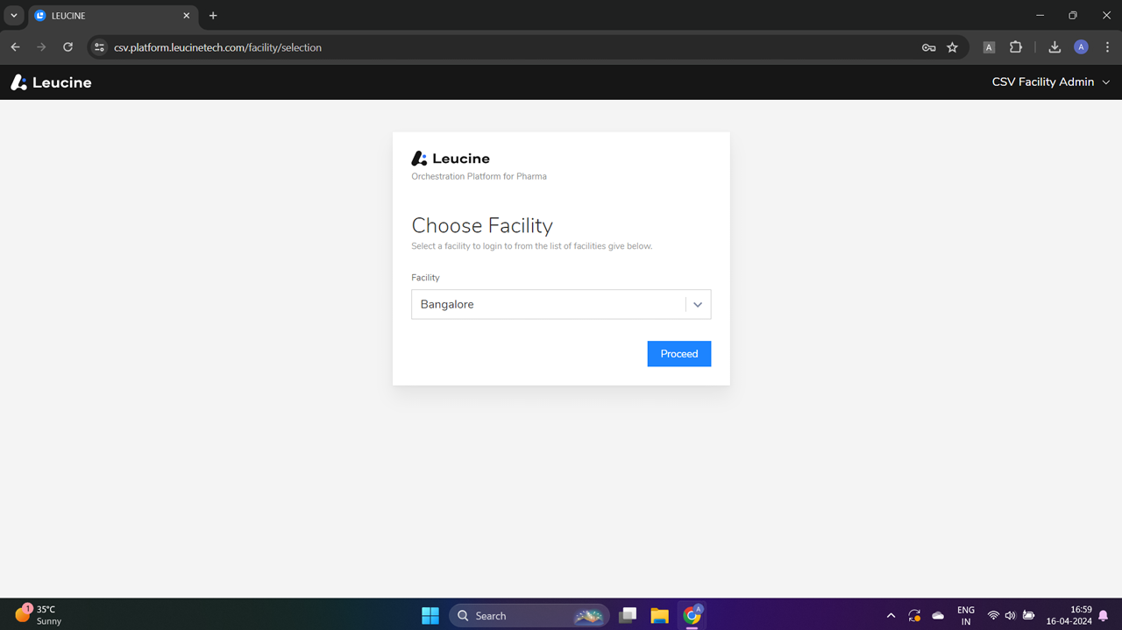Click the Chrome icon in the taskbar
Viewport: 1122px width, 630px height.
[x=692, y=615]
